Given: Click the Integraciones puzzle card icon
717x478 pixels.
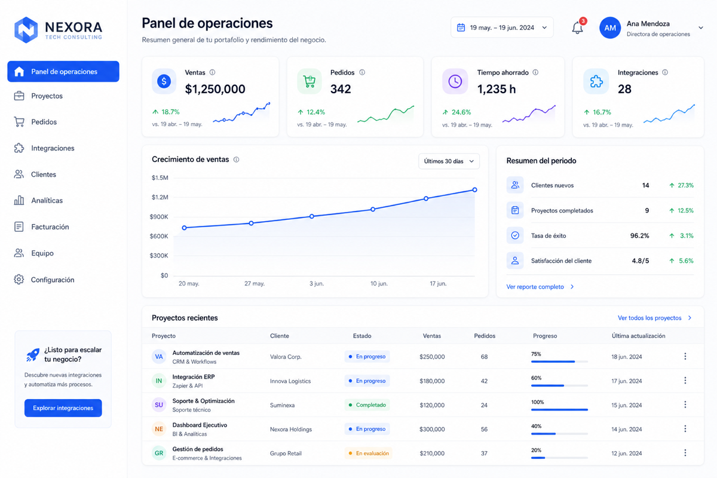Looking at the screenshot, I should point(596,82).
